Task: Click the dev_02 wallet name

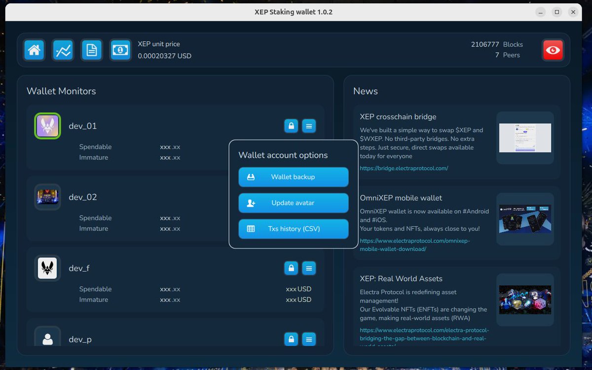Action: click(x=82, y=197)
